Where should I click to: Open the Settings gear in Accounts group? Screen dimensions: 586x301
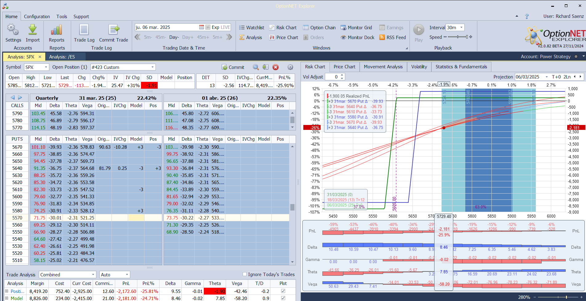[x=13, y=30]
